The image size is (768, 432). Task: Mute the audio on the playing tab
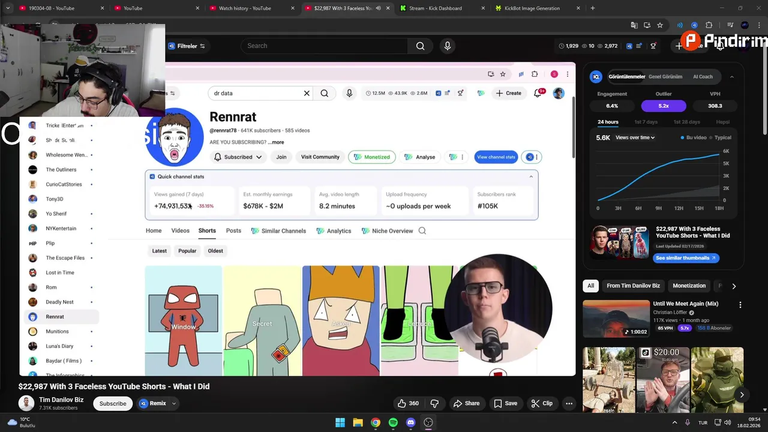pyautogui.click(x=378, y=8)
